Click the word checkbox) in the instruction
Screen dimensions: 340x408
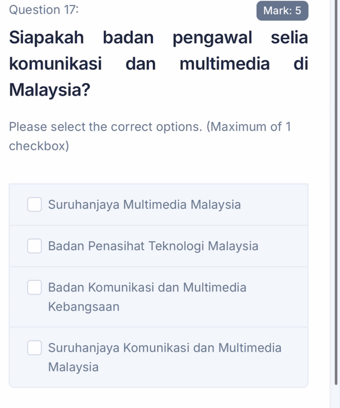[39, 146]
